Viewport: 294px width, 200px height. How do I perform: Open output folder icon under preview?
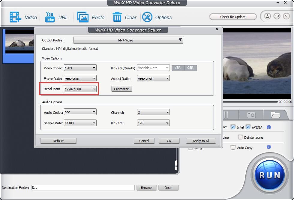[x=275, y=115]
